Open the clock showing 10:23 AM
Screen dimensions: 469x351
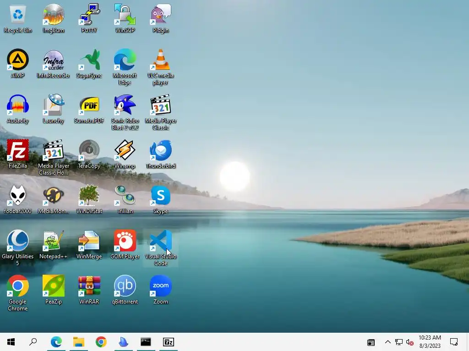(430, 342)
